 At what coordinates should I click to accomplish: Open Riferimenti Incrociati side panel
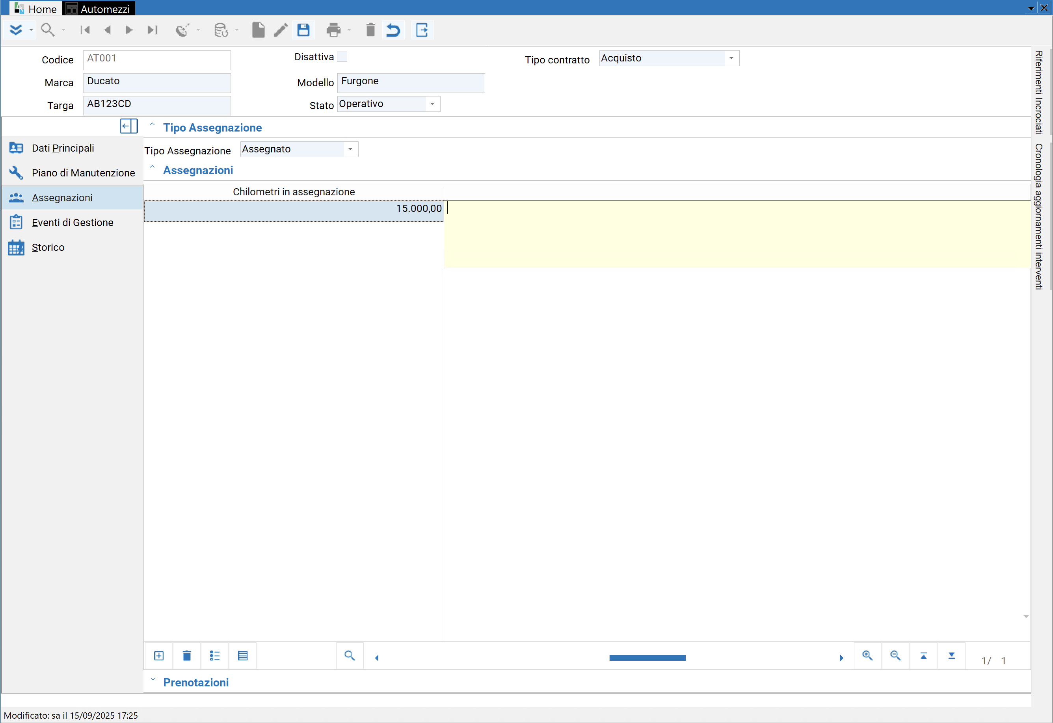click(x=1039, y=93)
